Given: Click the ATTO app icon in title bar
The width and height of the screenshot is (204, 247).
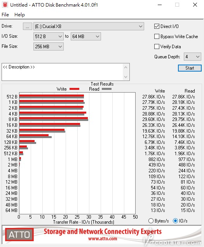Looking at the screenshot, I should pyautogui.click(x=5, y=5).
